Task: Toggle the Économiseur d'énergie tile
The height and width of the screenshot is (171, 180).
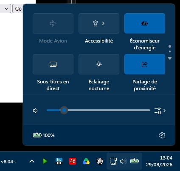Action: tap(145, 23)
